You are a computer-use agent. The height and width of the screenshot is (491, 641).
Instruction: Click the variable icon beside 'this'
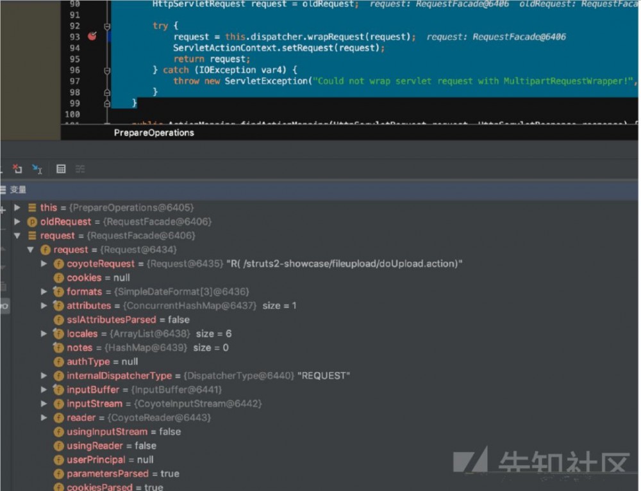[32, 208]
